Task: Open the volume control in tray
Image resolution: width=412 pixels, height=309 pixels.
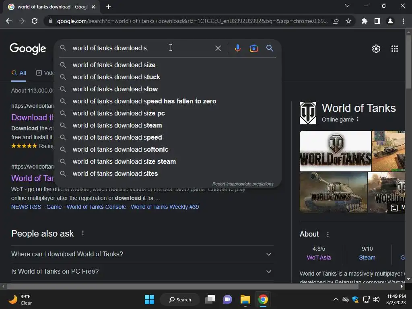Action: click(x=376, y=299)
